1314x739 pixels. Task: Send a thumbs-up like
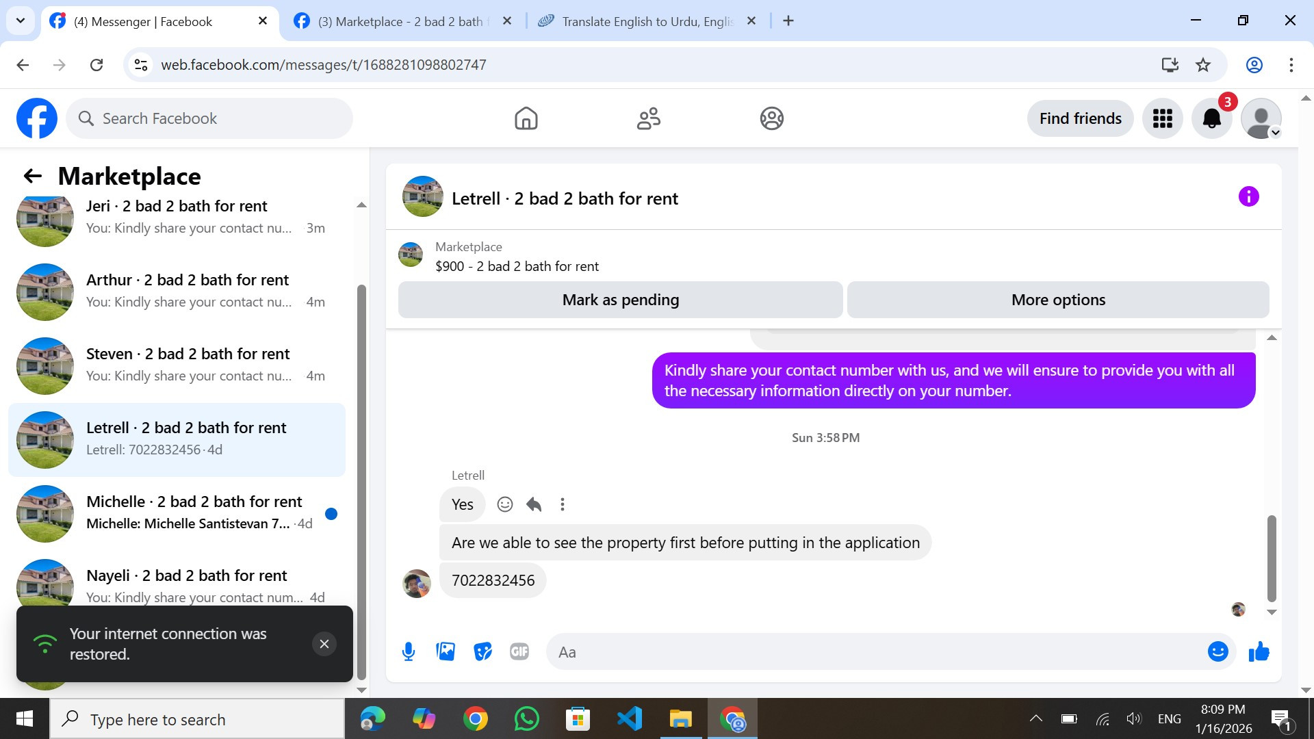tap(1259, 651)
